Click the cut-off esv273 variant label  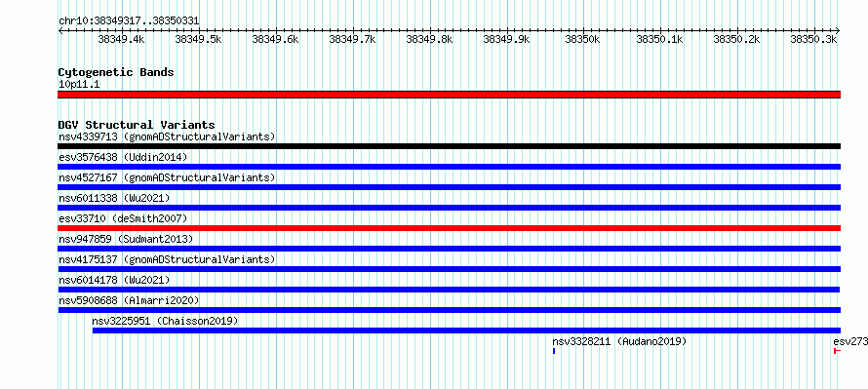pos(850,341)
